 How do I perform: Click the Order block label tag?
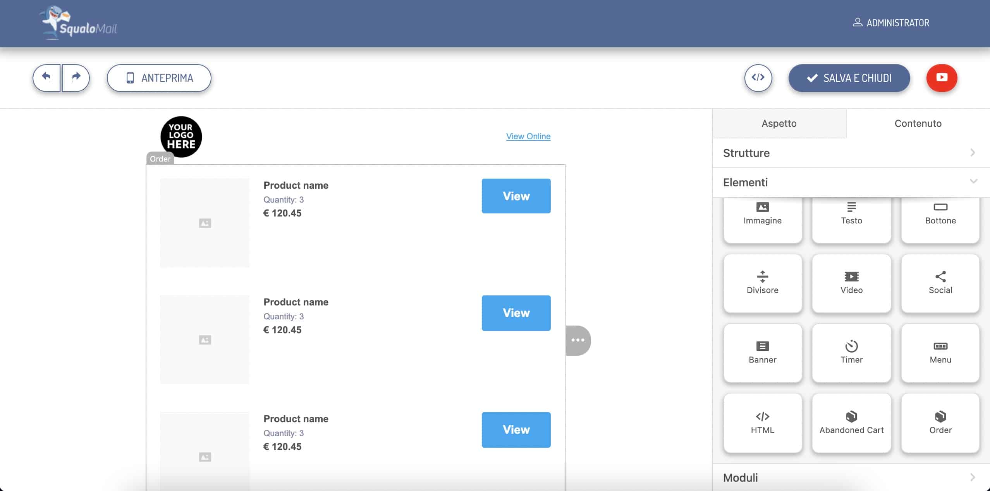click(x=160, y=159)
